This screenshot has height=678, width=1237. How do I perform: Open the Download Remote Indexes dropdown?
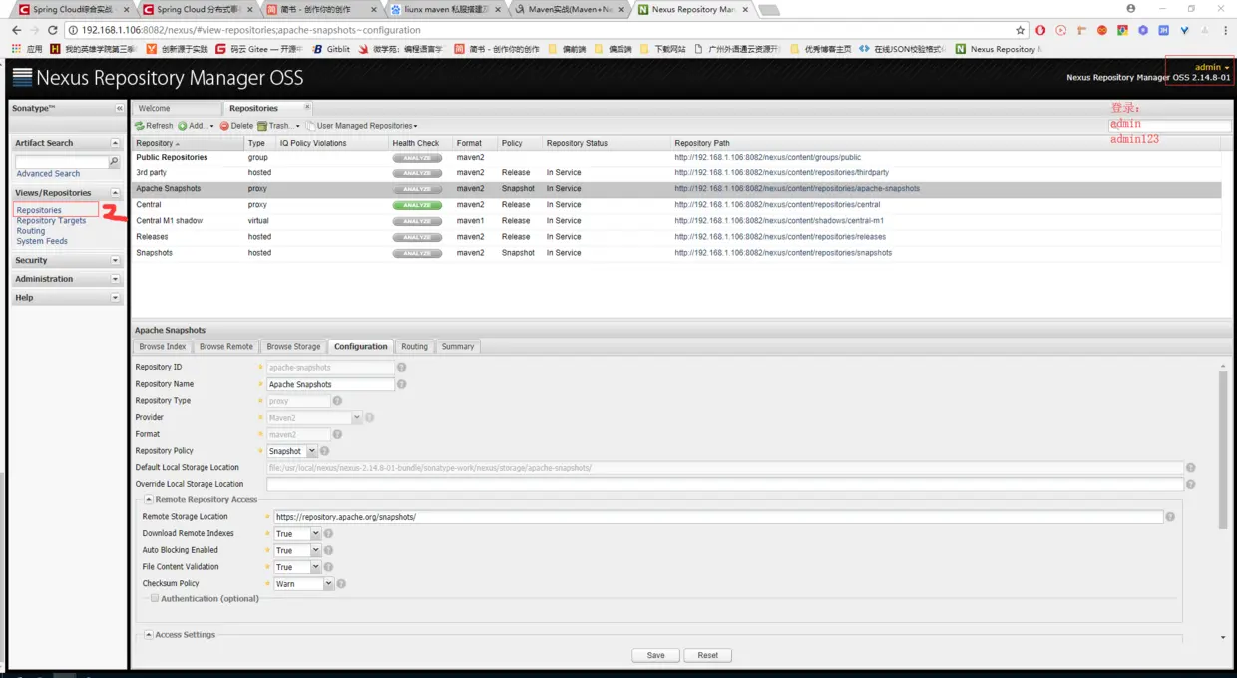[315, 534]
